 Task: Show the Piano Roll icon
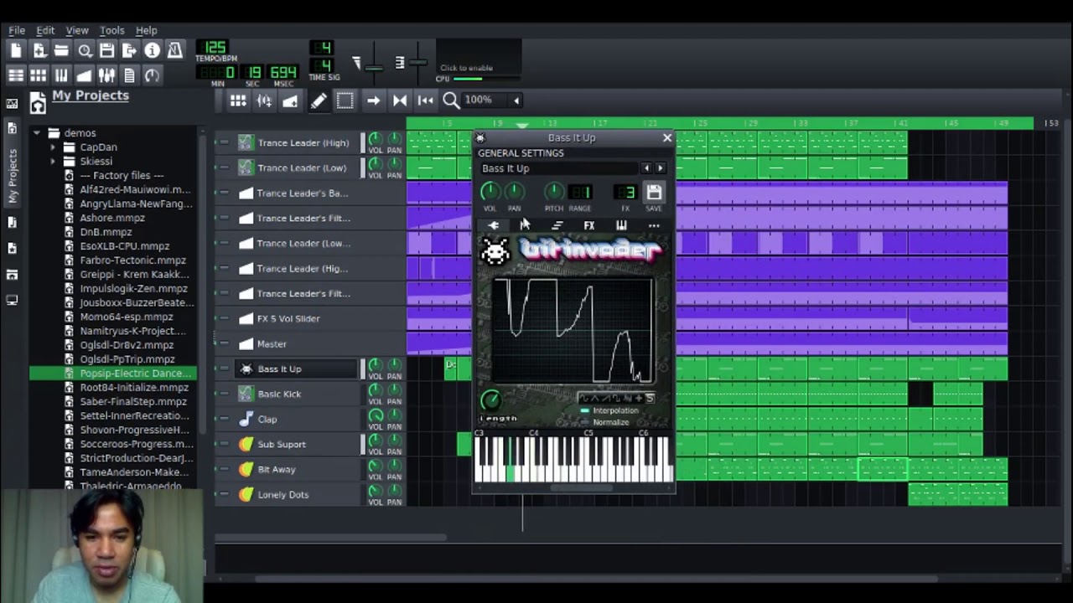[61, 75]
